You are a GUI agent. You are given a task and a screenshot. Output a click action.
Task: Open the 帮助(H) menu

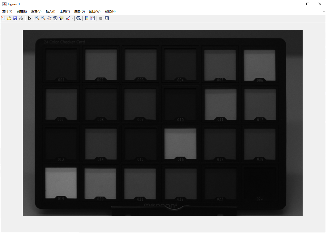110,11
